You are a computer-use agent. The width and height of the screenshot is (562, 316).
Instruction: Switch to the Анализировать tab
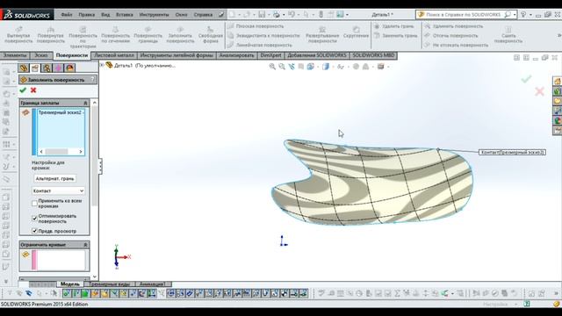pos(236,55)
